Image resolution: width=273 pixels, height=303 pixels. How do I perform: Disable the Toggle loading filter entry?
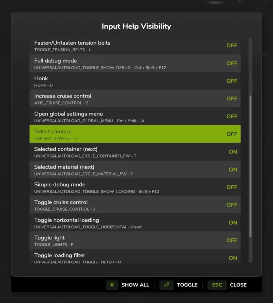tap(135, 257)
